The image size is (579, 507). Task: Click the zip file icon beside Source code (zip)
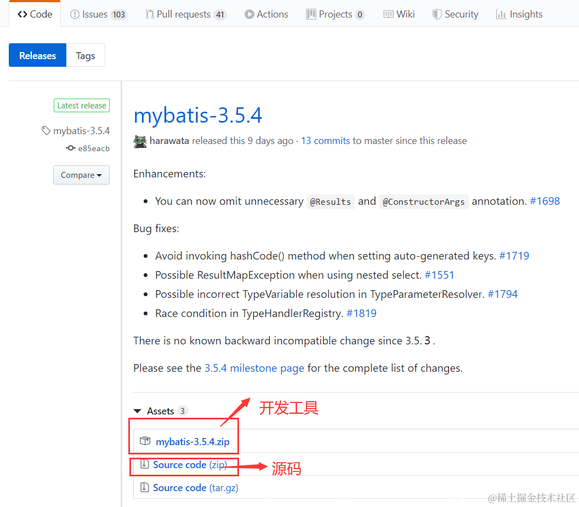coord(144,464)
